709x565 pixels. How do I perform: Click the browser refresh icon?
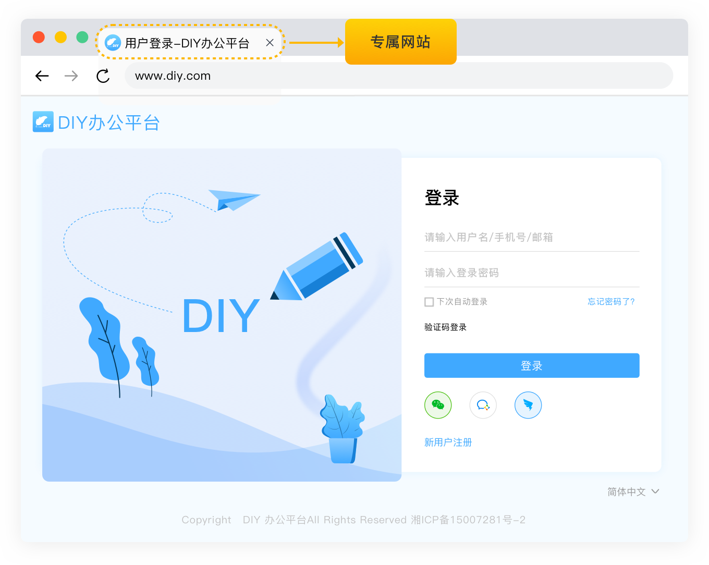pos(103,76)
